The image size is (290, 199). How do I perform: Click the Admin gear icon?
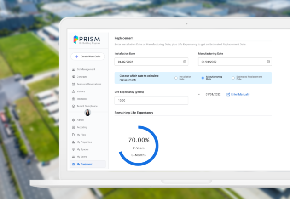(73, 120)
